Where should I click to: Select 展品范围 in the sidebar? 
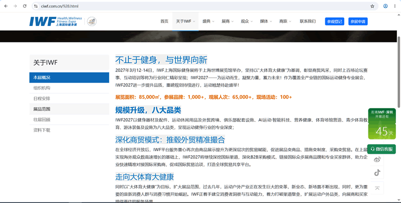(69, 109)
